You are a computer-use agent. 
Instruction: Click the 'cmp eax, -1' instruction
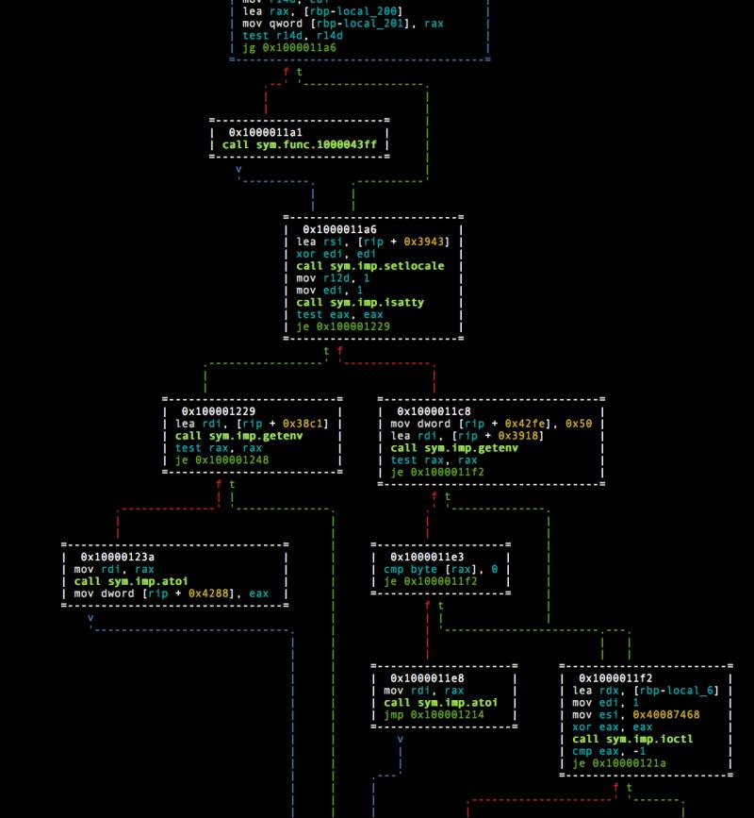609,751
